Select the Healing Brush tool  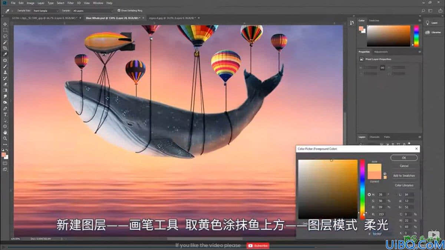tap(5, 60)
